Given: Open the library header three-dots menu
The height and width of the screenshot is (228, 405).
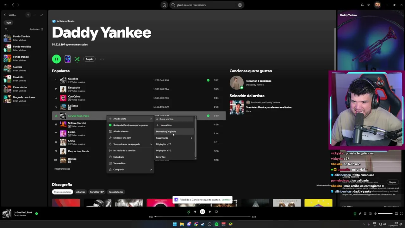Looking at the screenshot, I should click(x=35, y=15).
